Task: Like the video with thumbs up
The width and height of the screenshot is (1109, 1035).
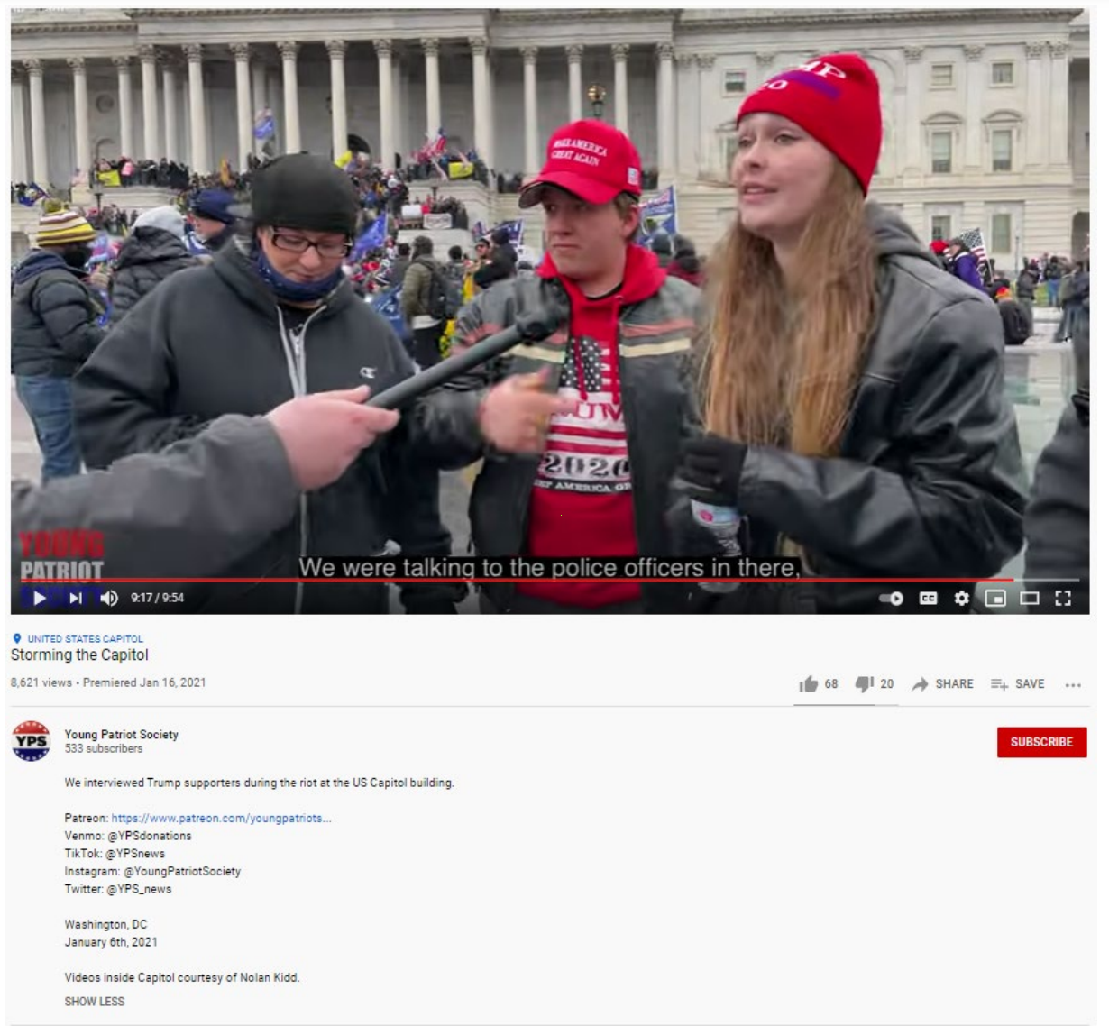Action: tap(819, 684)
